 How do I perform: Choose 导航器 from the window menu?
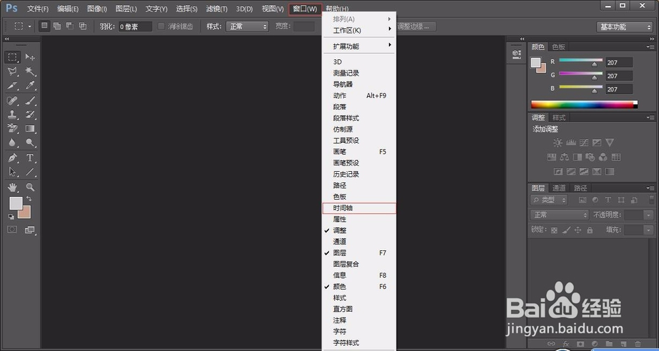[x=359, y=84]
